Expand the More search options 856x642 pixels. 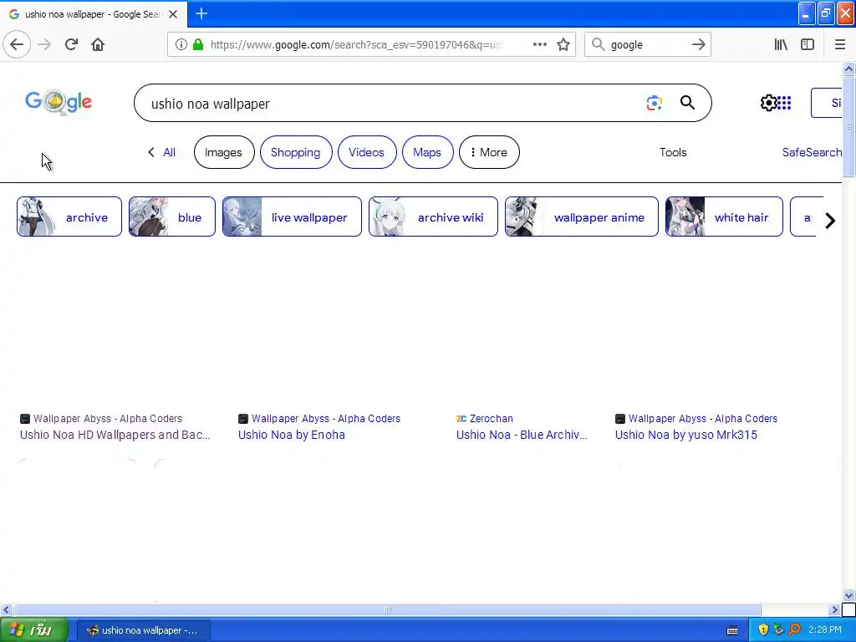(x=489, y=152)
